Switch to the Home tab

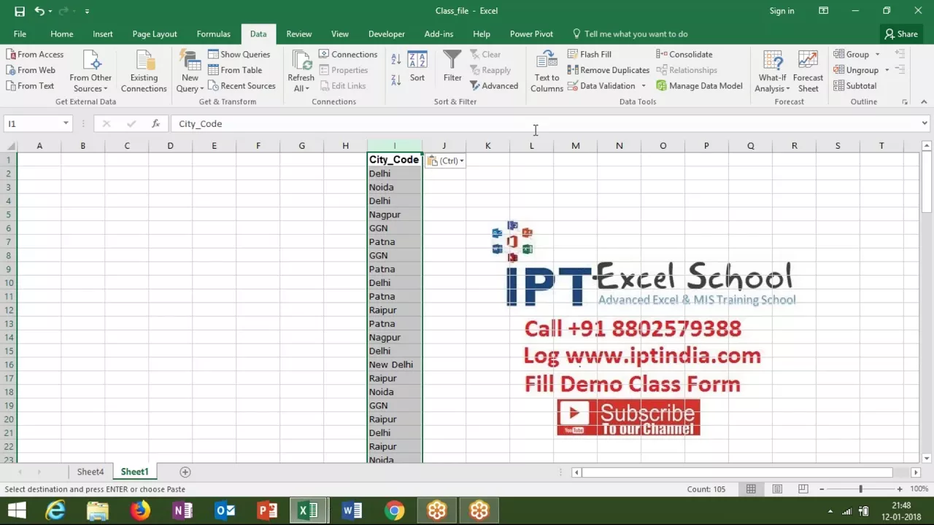pos(62,34)
